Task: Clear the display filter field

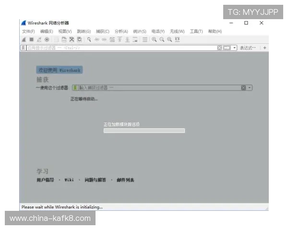Action: point(219,48)
